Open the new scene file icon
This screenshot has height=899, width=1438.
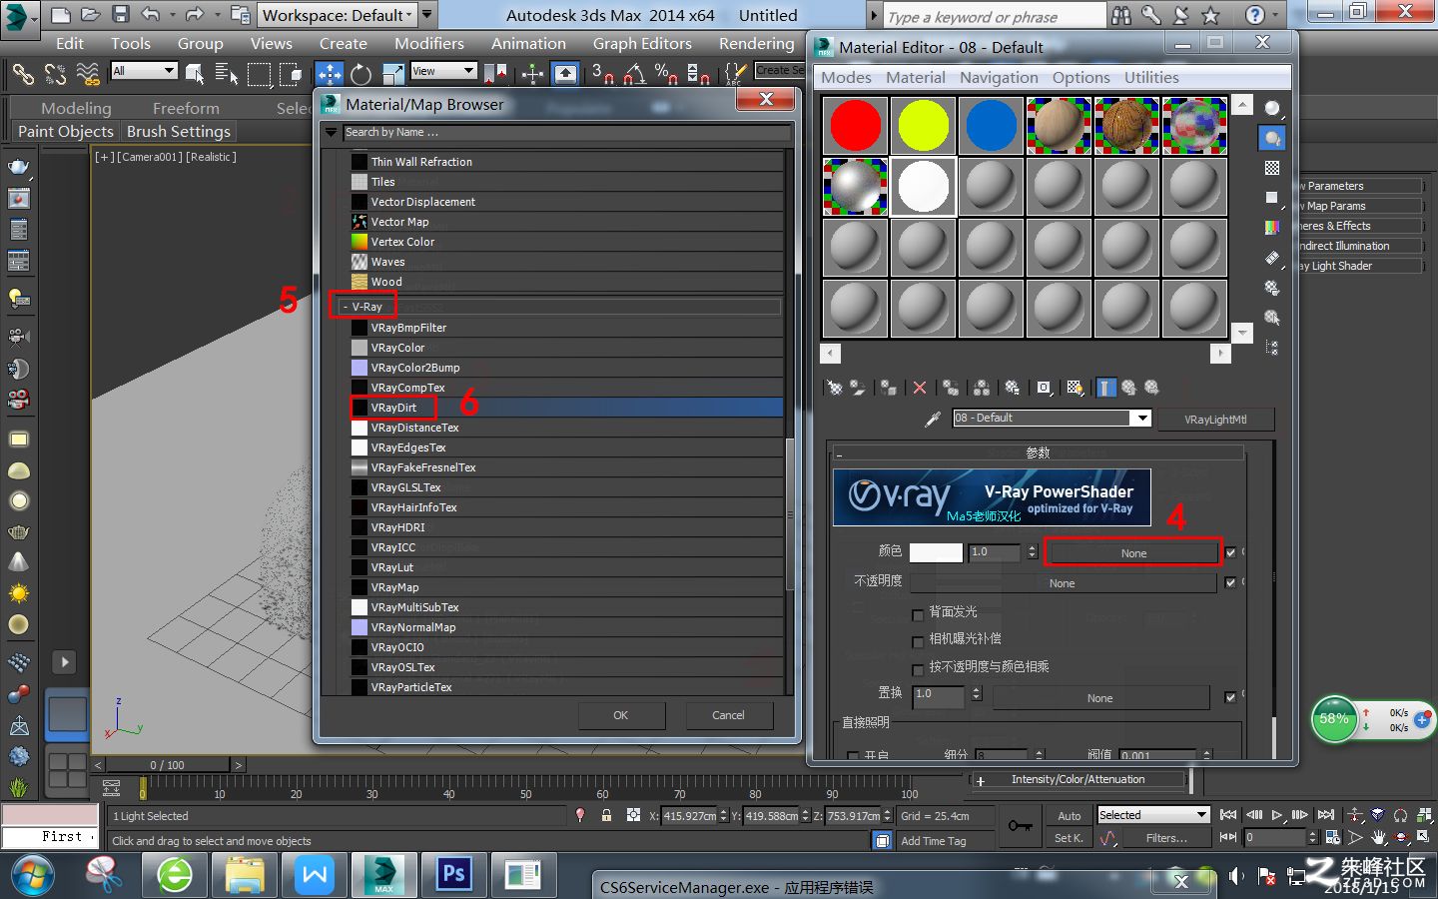(x=61, y=15)
